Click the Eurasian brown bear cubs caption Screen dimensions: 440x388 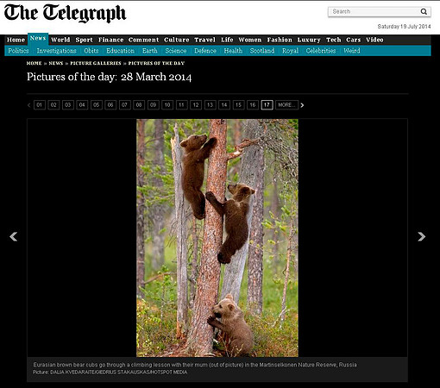(195, 365)
